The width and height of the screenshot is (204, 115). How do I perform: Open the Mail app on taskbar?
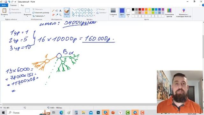click(x=91, y=112)
